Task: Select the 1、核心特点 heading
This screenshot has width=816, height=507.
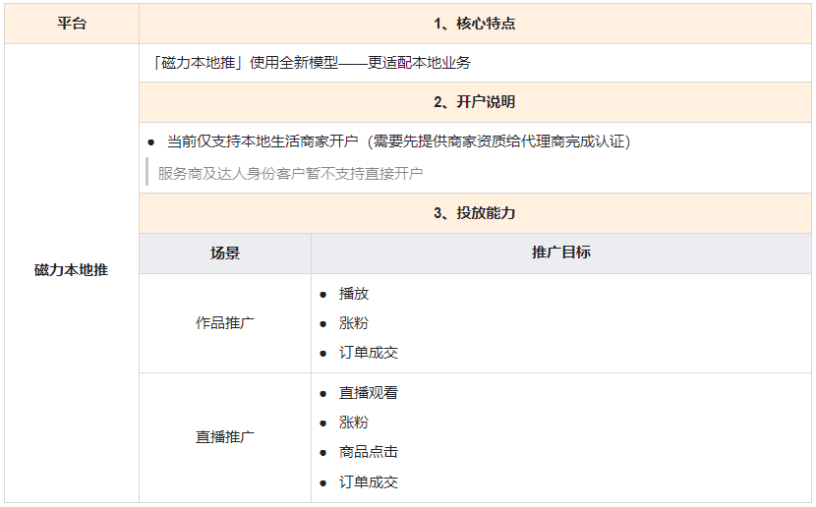Action: (x=475, y=24)
